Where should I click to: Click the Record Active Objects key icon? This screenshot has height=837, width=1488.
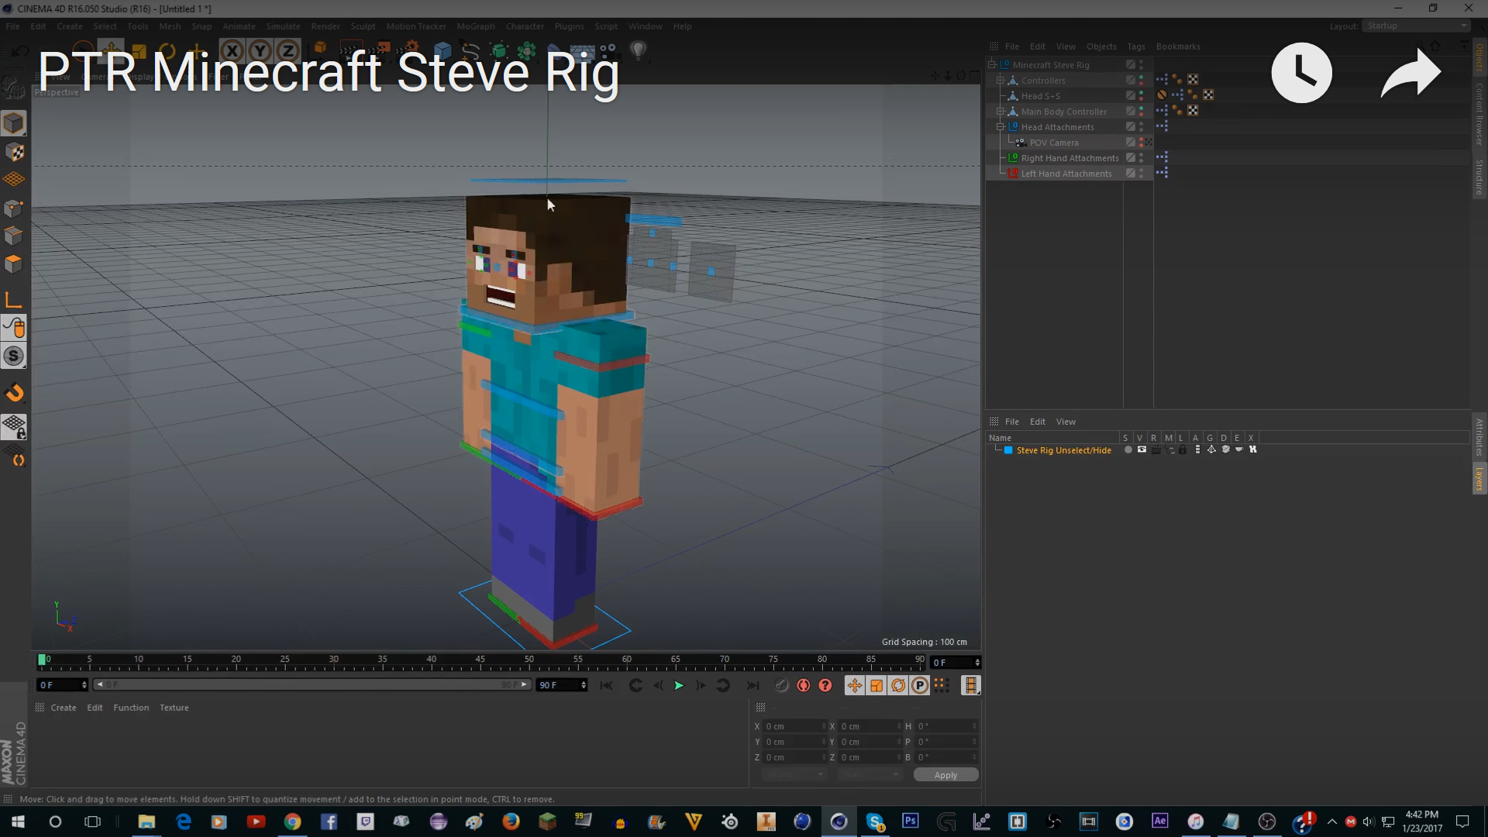coord(781,685)
